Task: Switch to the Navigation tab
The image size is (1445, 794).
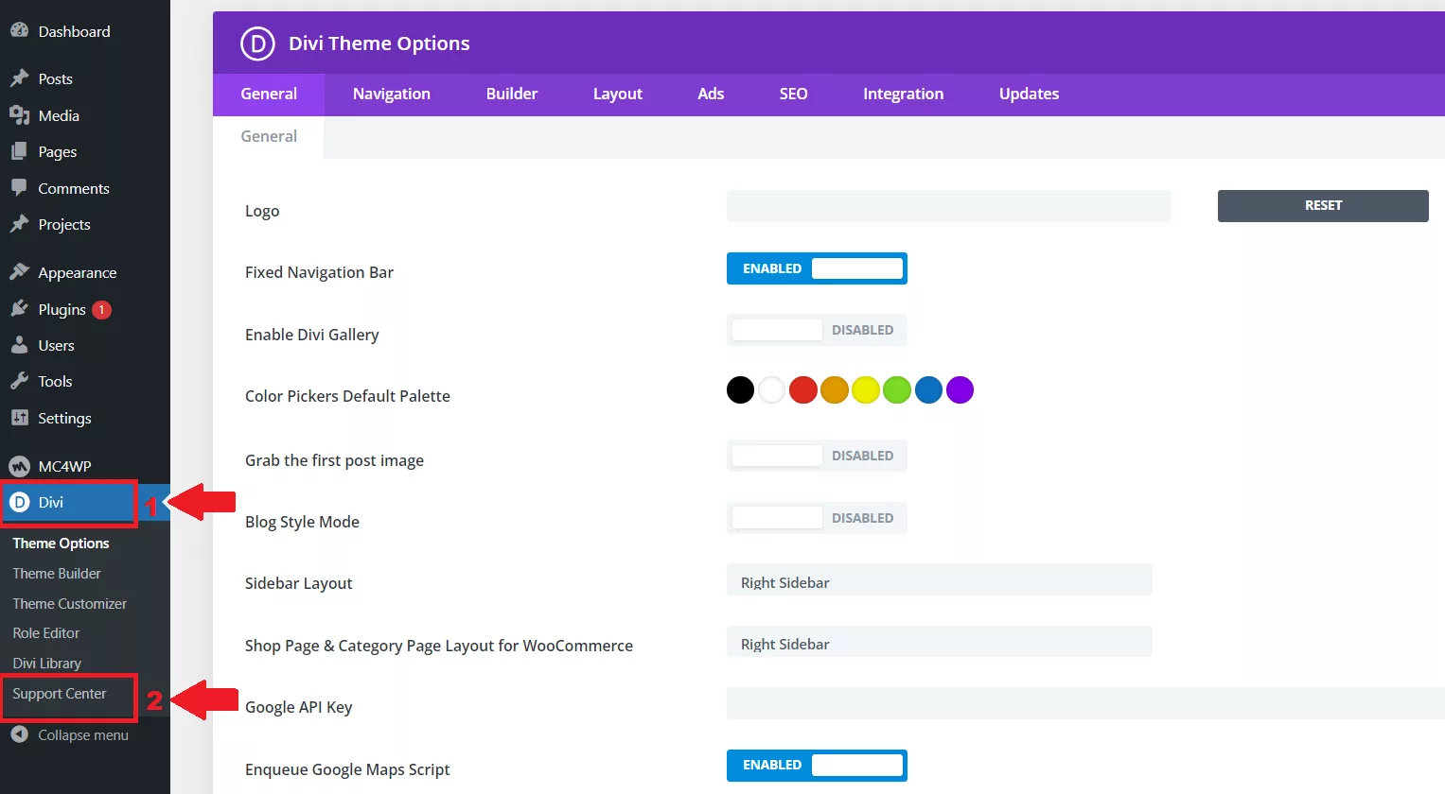Action: point(392,94)
